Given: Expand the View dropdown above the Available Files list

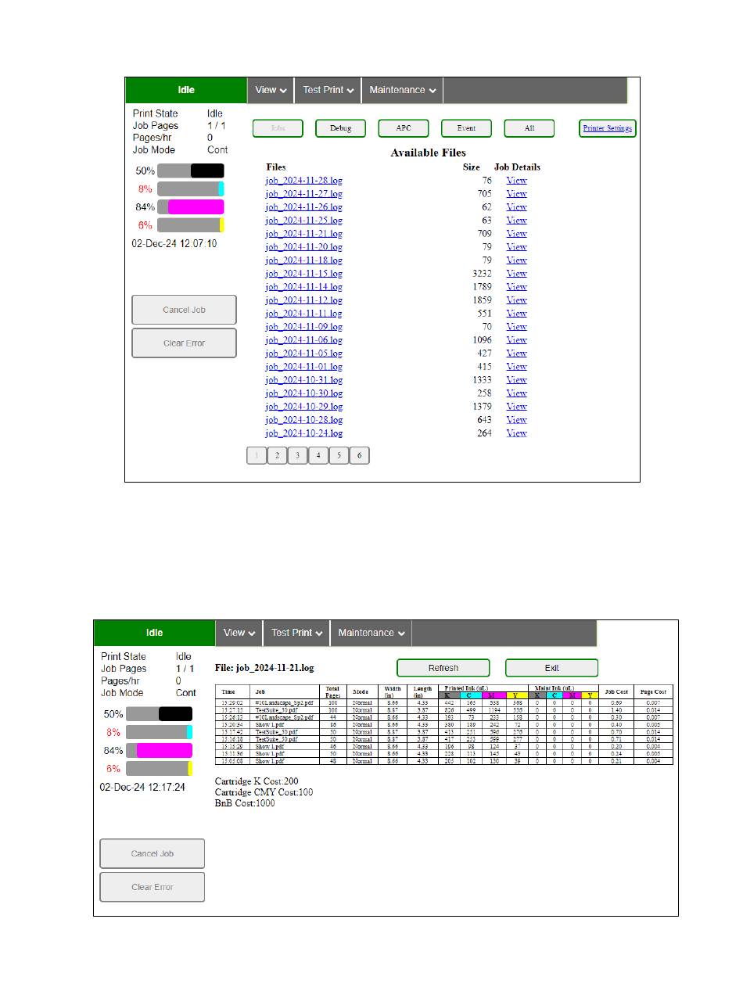Looking at the screenshot, I should (x=271, y=90).
